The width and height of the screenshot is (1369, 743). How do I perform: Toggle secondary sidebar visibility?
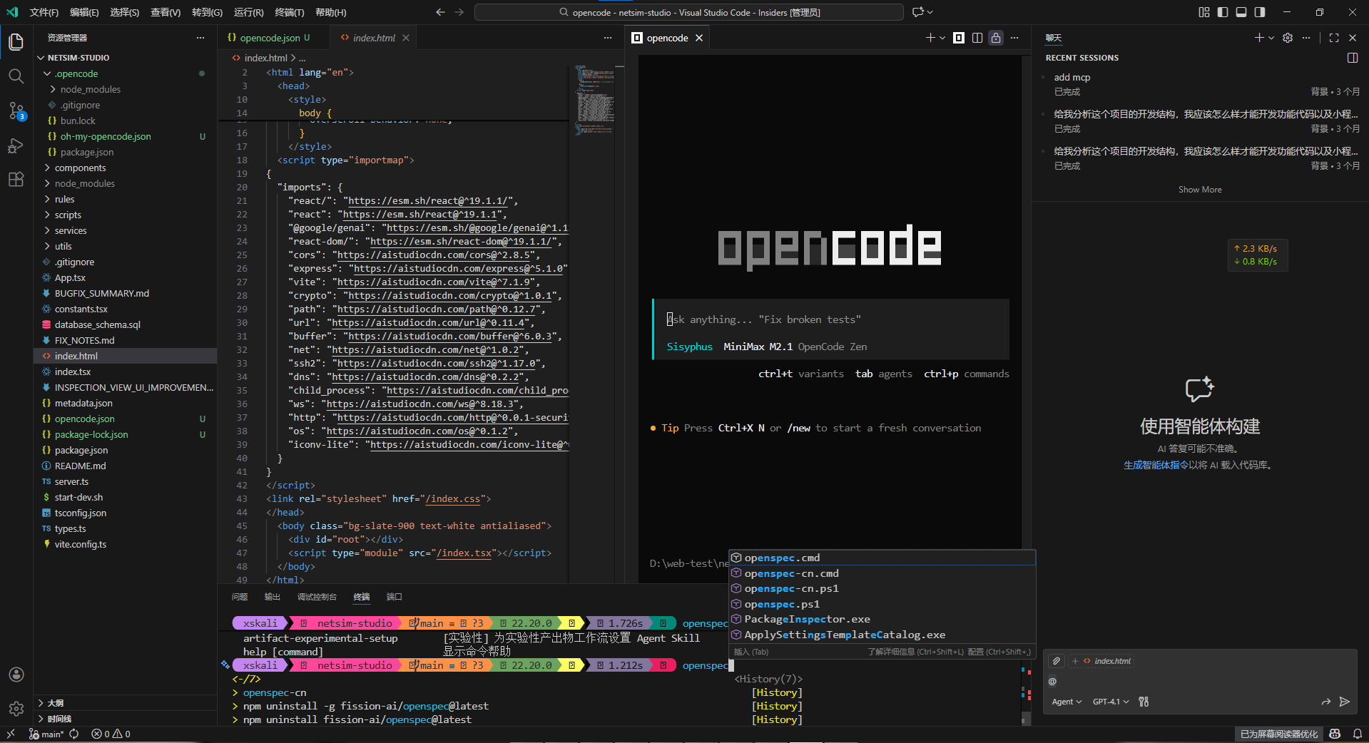pyautogui.click(x=1260, y=12)
